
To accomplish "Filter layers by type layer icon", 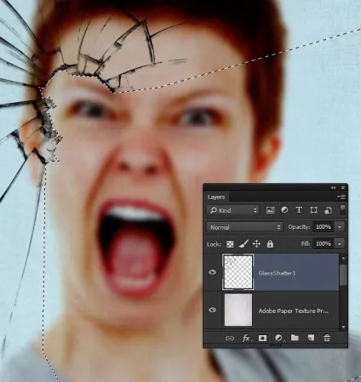I will point(299,210).
